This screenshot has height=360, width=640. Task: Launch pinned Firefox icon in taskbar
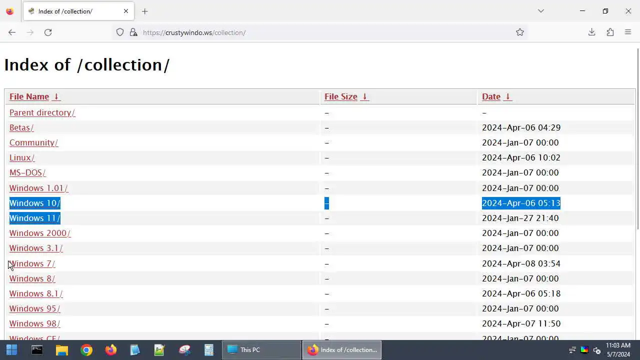110,350
